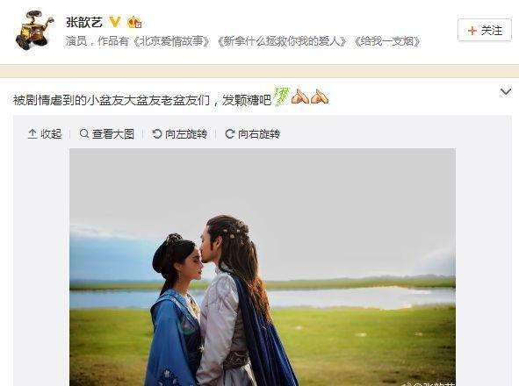Screen dimensions: 519x386
Task: Click the membership crown badge icon
Action: tap(134, 23)
